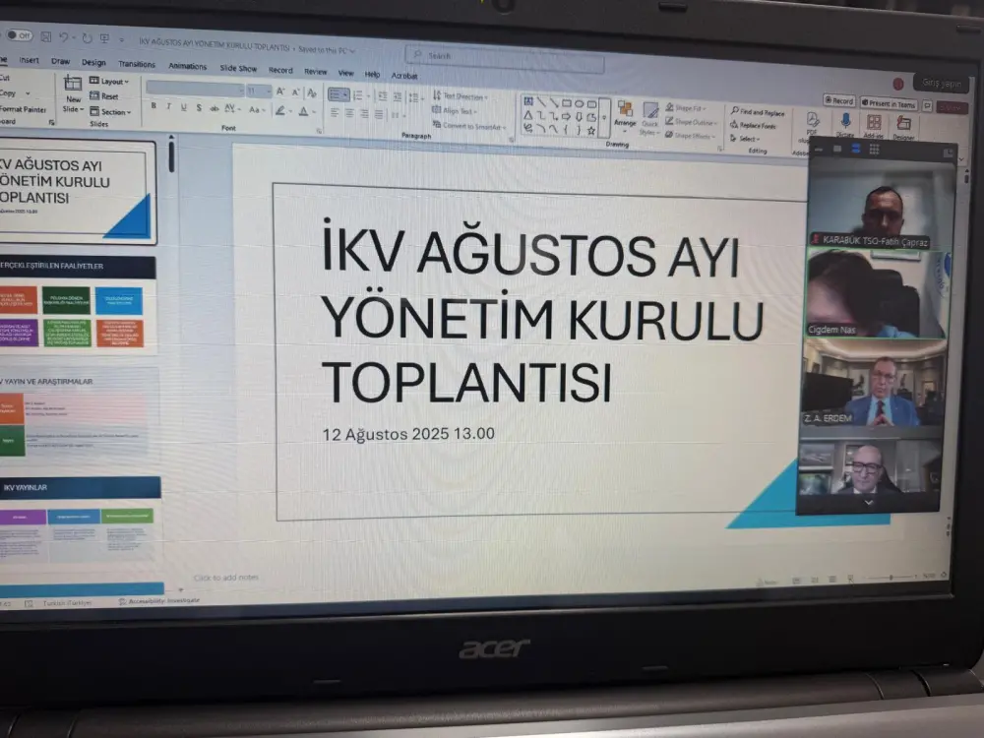Expand the Section dropdown
Viewport: 984px width, 738px height.
pos(110,112)
